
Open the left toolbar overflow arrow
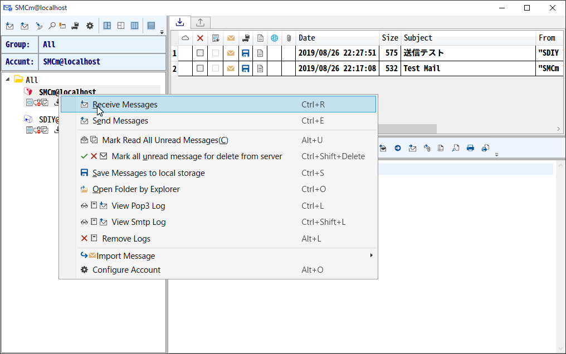coord(162,32)
